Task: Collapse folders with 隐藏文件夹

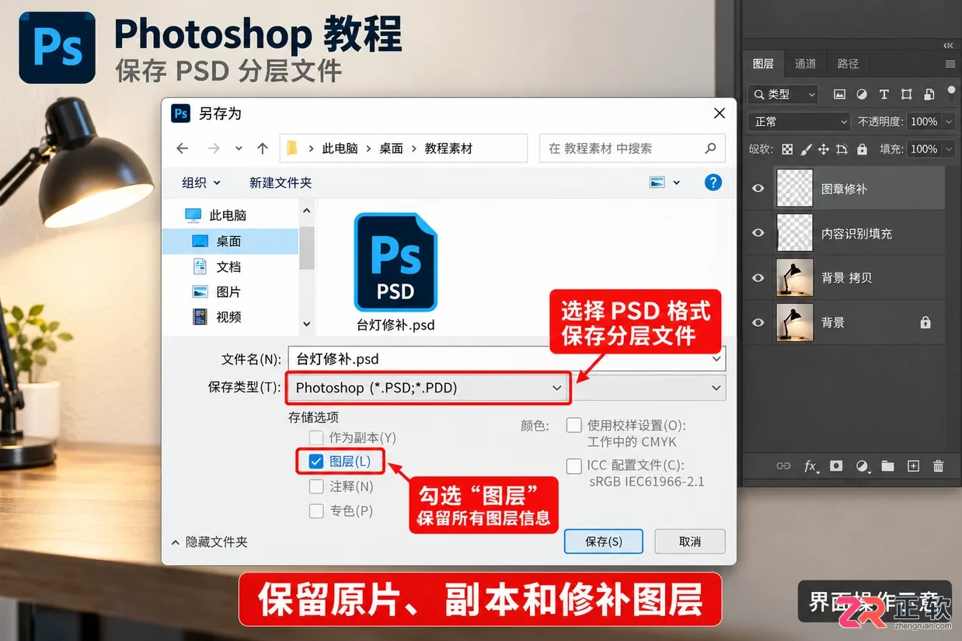Action: 209,542
